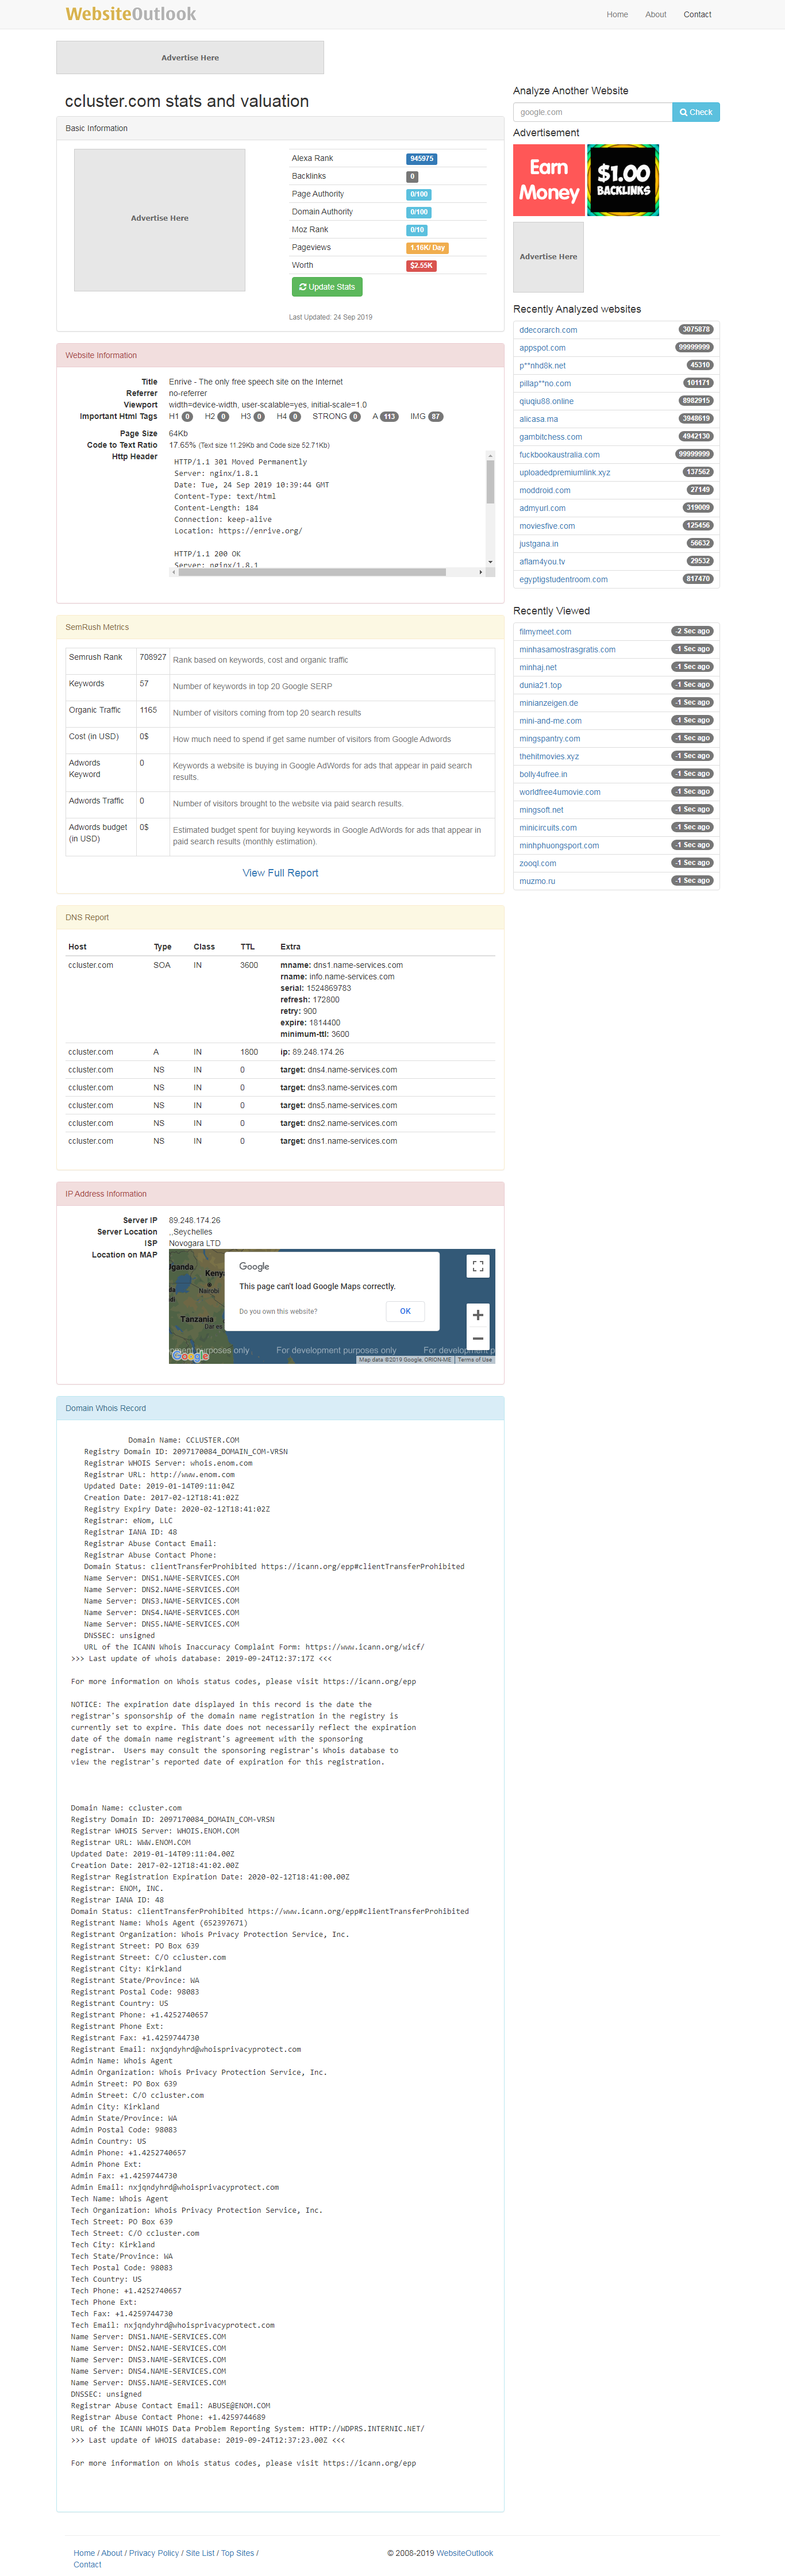785x2576 pixels.
Task: Open qiuqiu88.online analysis link
Action: tap(546, 401)
